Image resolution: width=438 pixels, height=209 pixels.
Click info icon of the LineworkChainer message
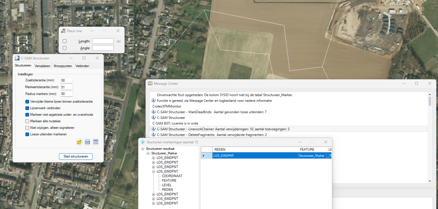pyautogui.click(x=153, y=129)
